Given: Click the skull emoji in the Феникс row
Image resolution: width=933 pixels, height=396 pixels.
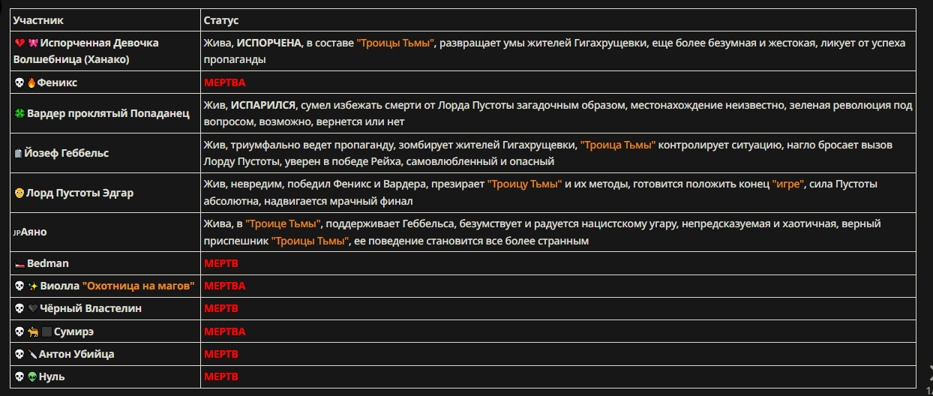Looking at the screenshot, I should pyautogui.click(x=19, y=83).
